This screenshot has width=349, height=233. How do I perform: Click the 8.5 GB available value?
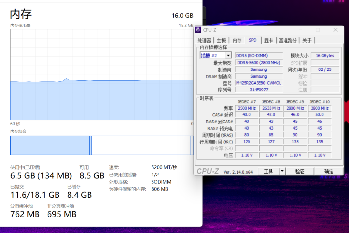click(92, 175)
